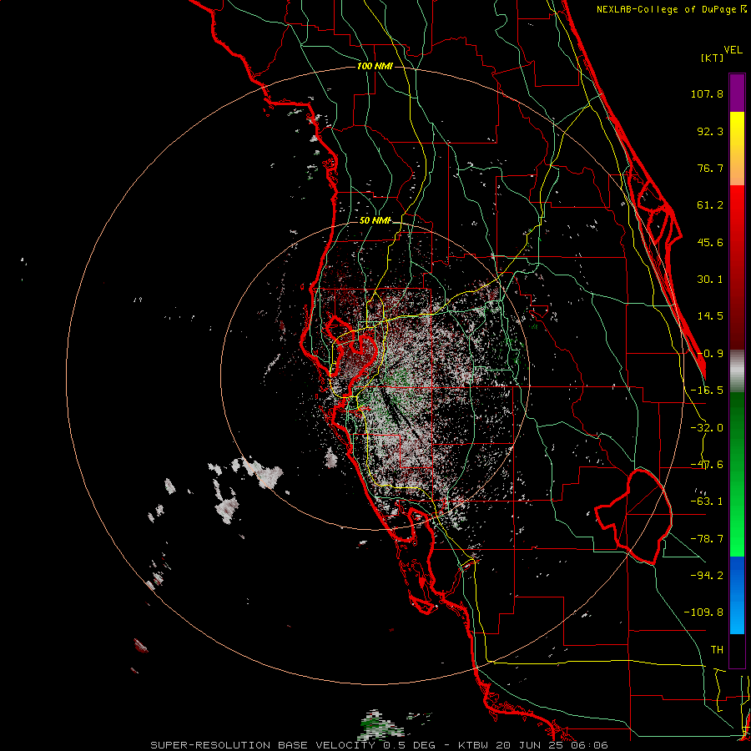Click the VEL legend title
Image resolution: width=751 pixels, height=751 pixels.
(x=733, y=50)
